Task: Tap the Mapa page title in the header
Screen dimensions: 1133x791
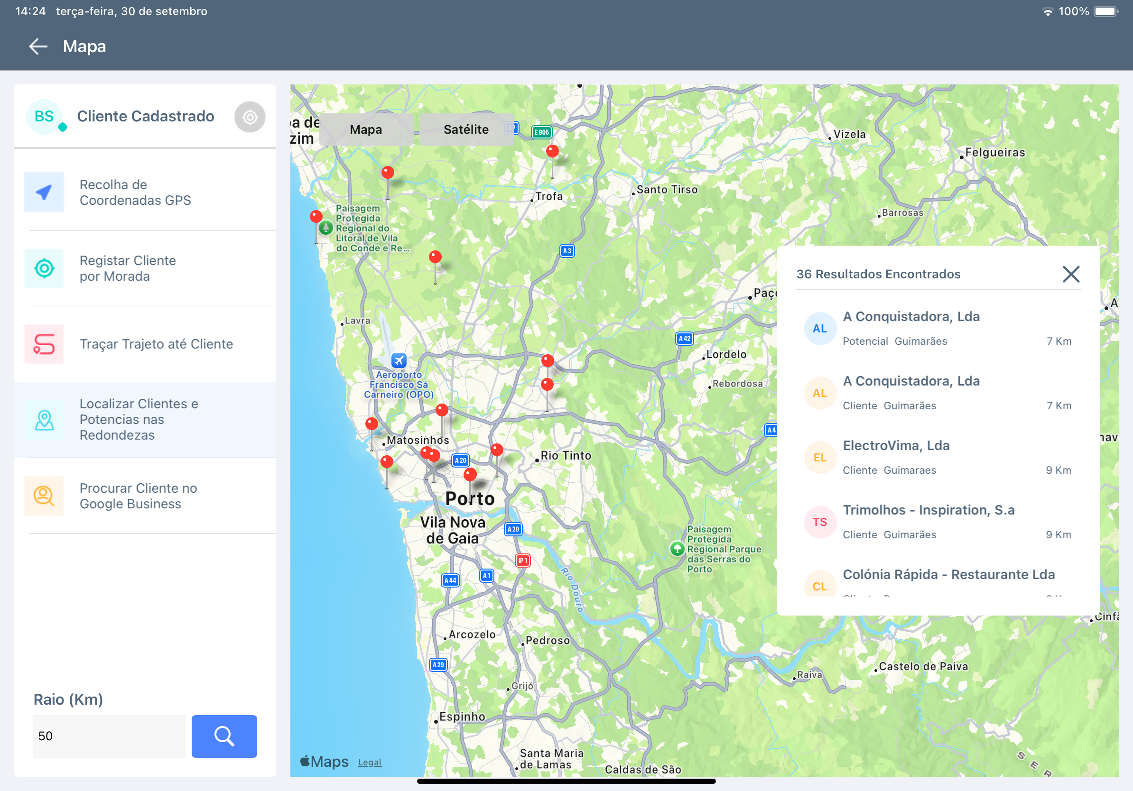Action: (x=84, y=46)
